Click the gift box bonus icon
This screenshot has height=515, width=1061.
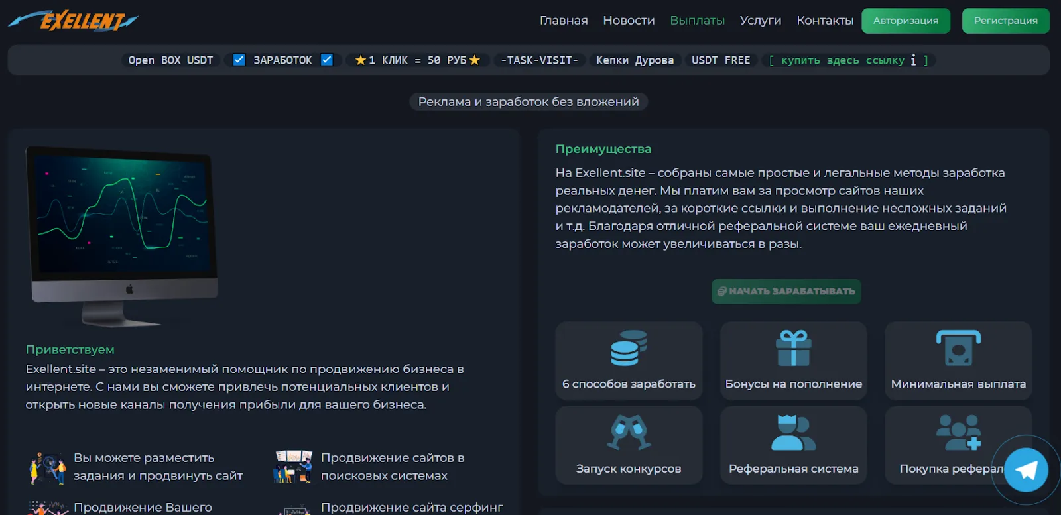pos(794,349)
